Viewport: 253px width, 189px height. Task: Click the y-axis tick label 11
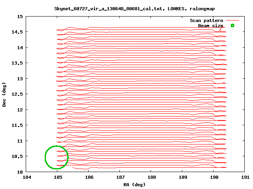pyautogui.click(x=20, y=141)
